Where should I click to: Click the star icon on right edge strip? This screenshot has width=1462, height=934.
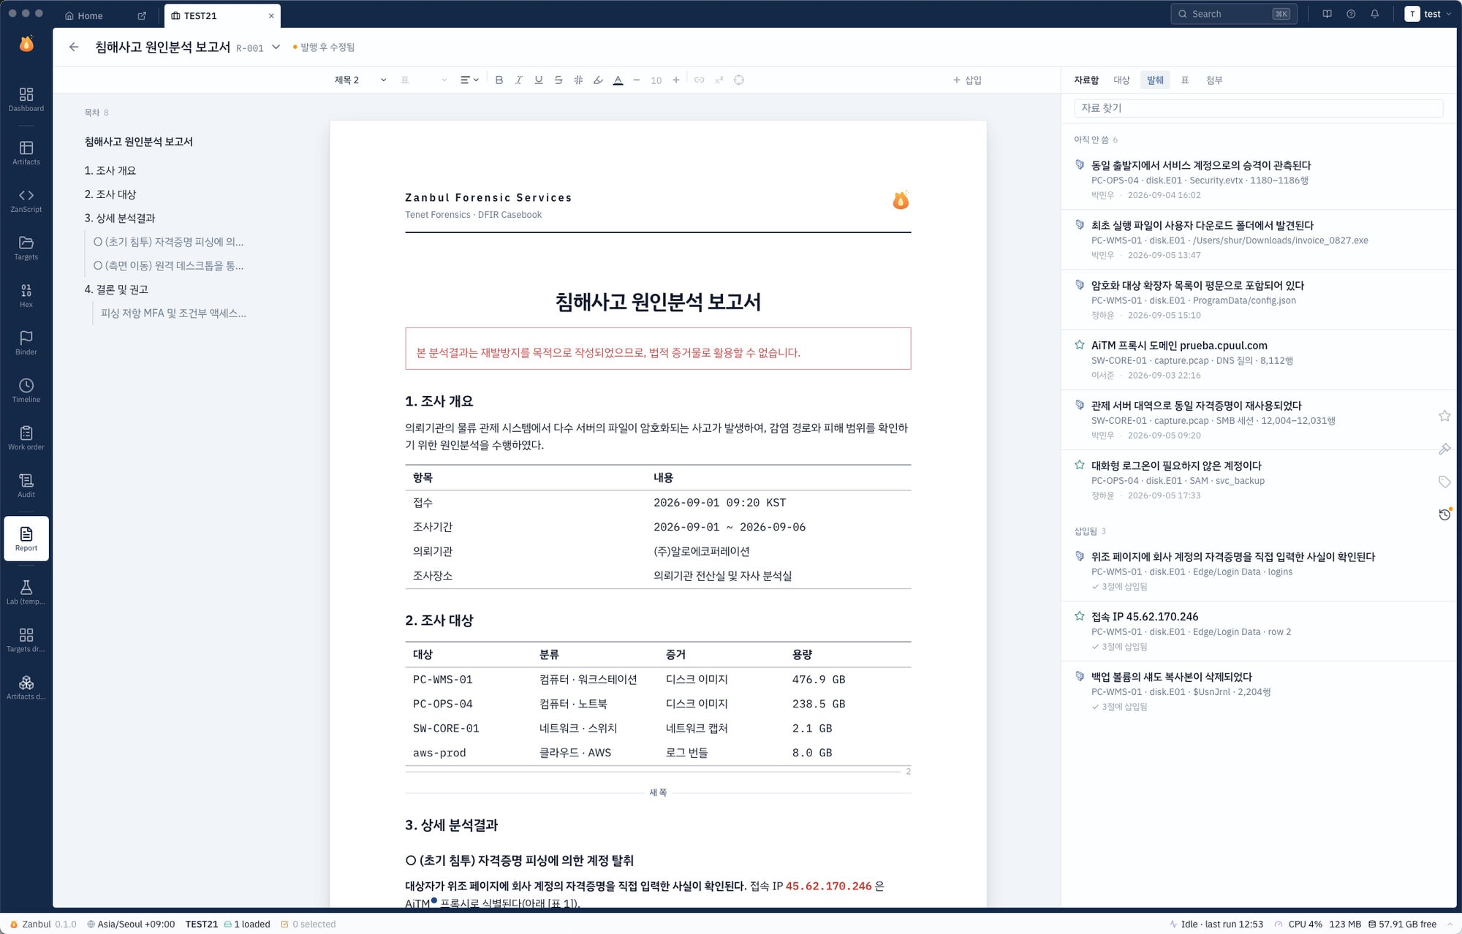pos(1444,416)
